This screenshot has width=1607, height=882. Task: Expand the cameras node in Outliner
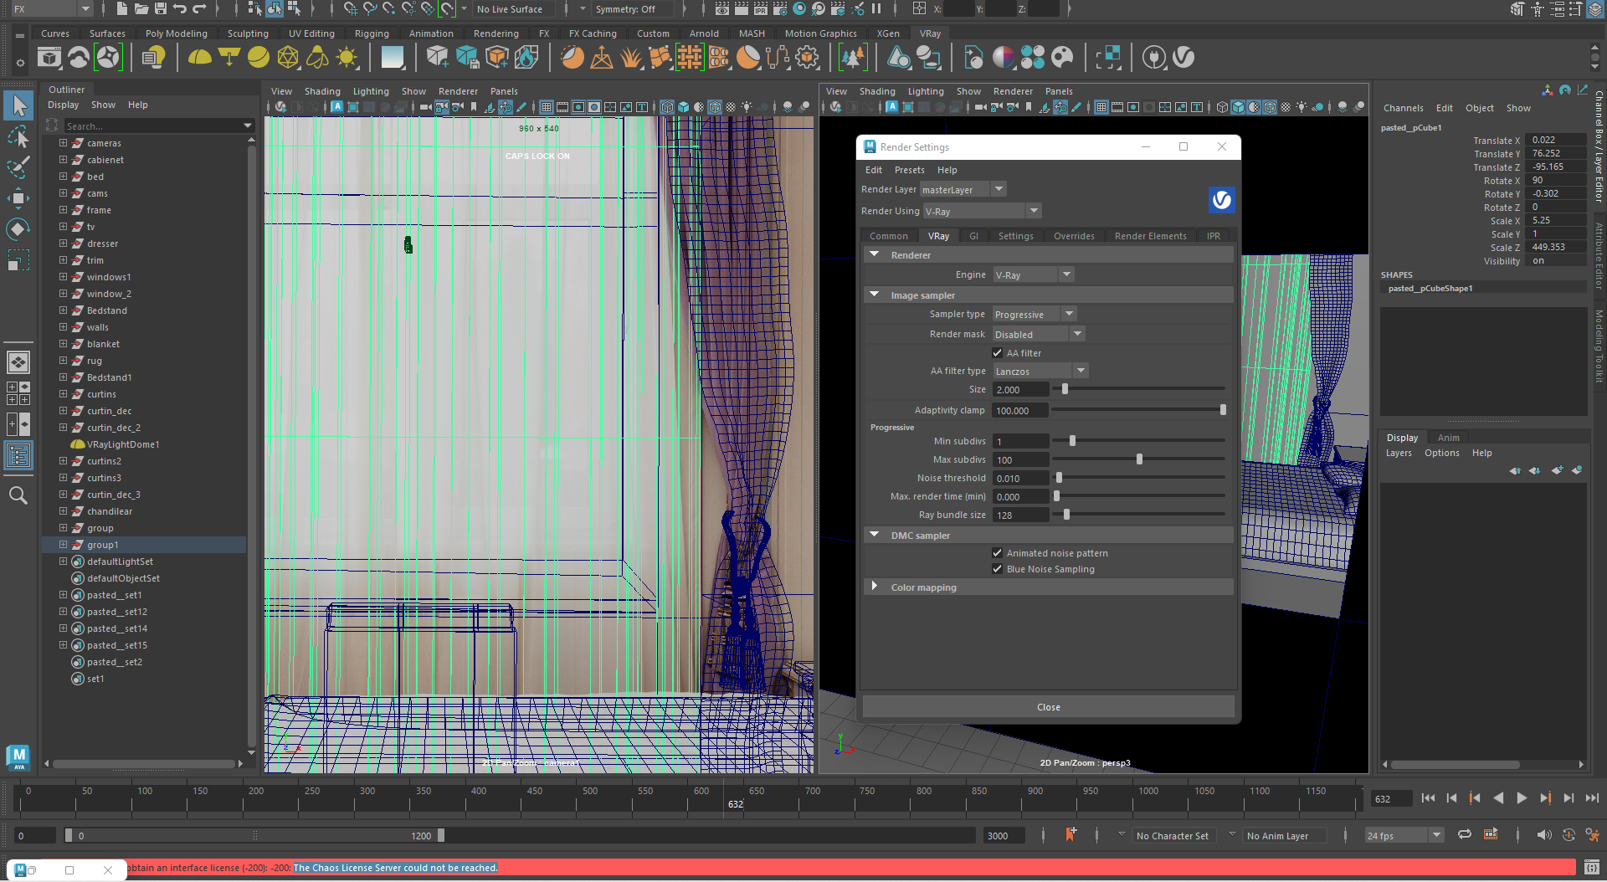tap(63, 143)
